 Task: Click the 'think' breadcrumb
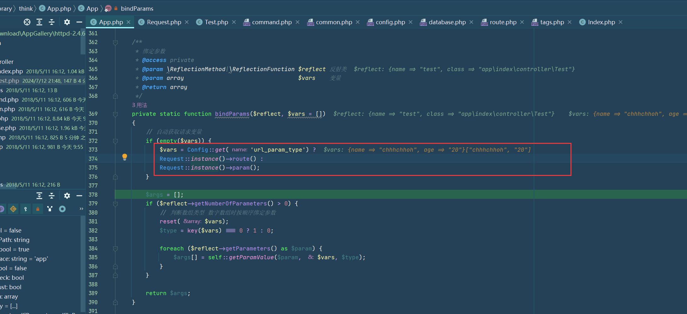pos(26,8)
